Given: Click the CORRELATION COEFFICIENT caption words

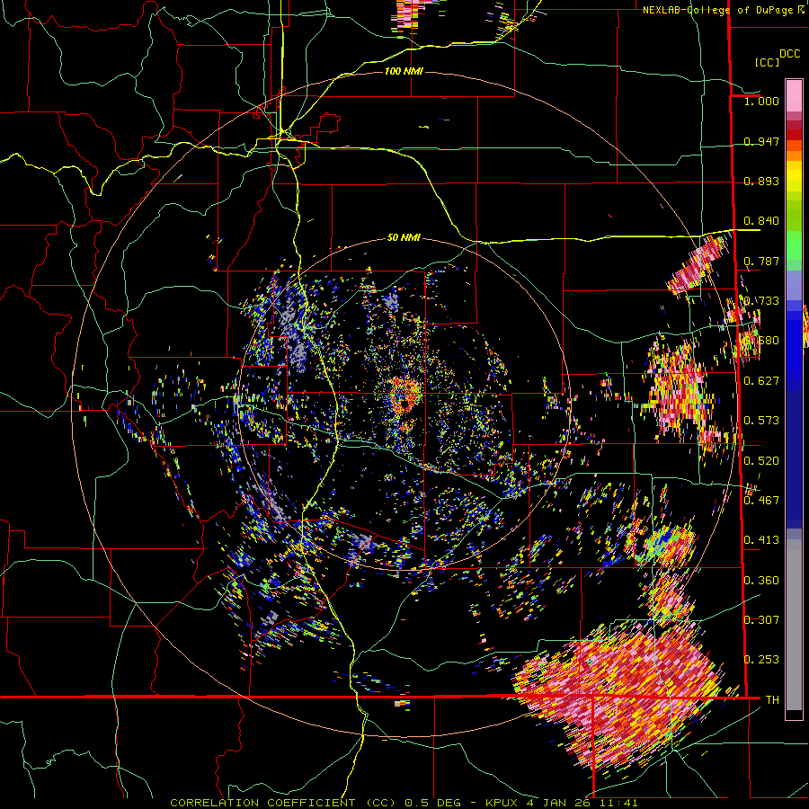Looking at the screenshot, I should point(262,803).
